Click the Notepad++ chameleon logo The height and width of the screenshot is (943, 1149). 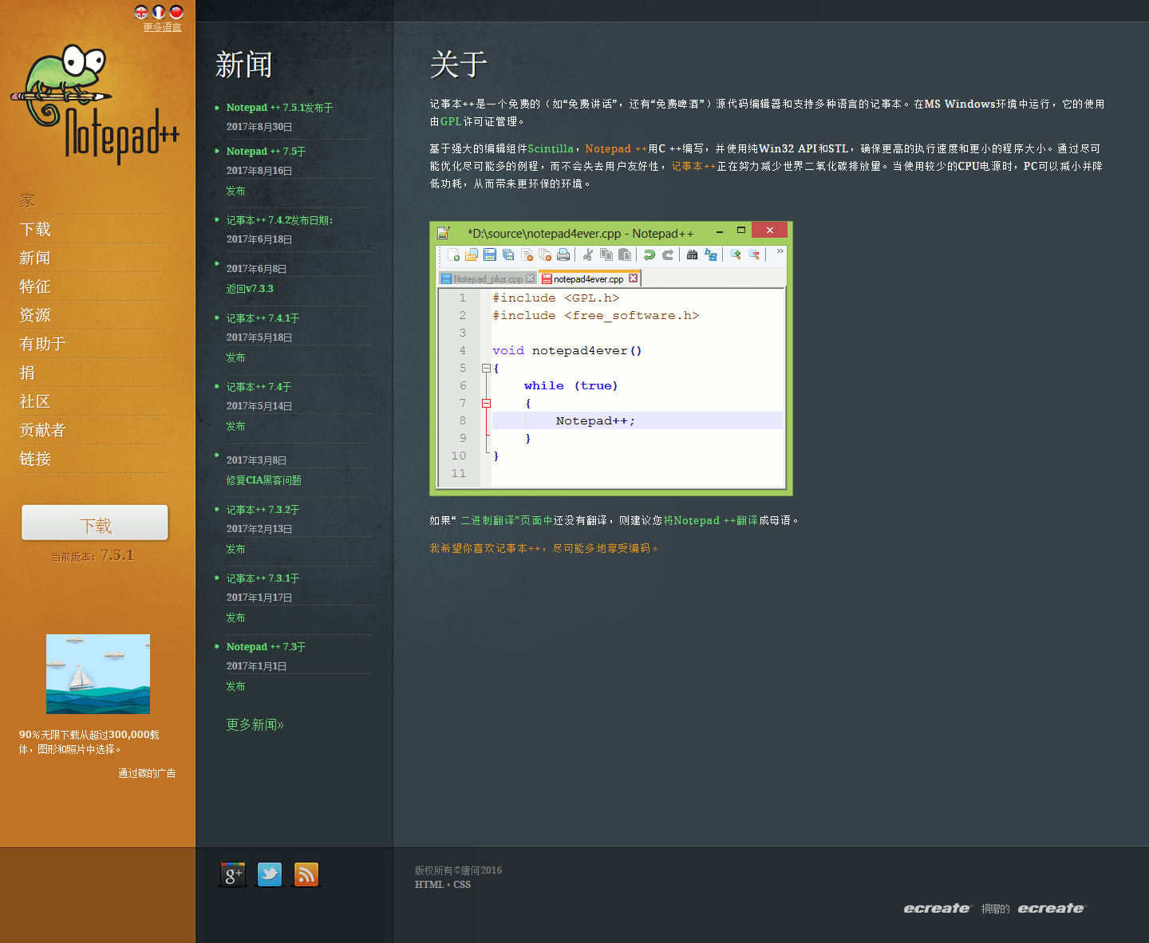(x=95, y=105)
